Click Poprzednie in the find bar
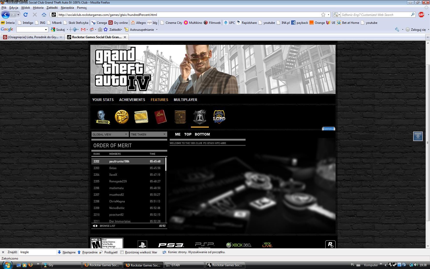Viewport: 430px width, 269px height. (88, 252)
